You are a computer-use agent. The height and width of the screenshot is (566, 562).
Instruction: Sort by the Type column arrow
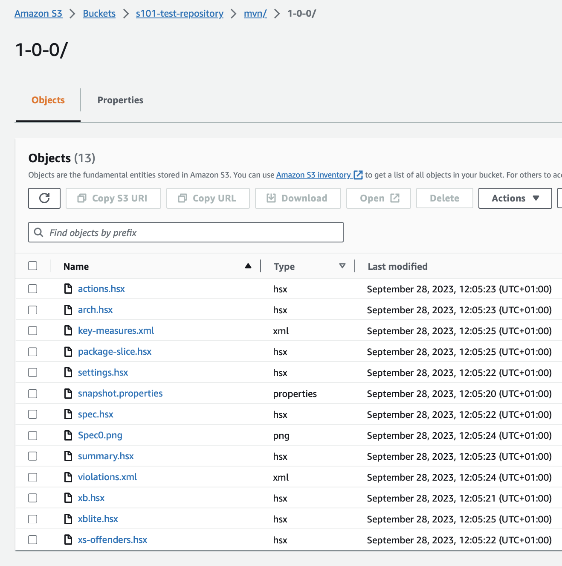pyautogui.click(x=342, y=266)
